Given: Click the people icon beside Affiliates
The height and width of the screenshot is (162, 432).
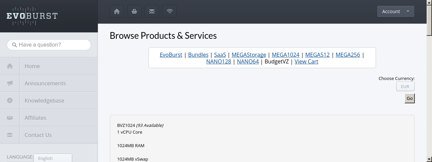Looking at the screenshot, I should pos(10,118).
